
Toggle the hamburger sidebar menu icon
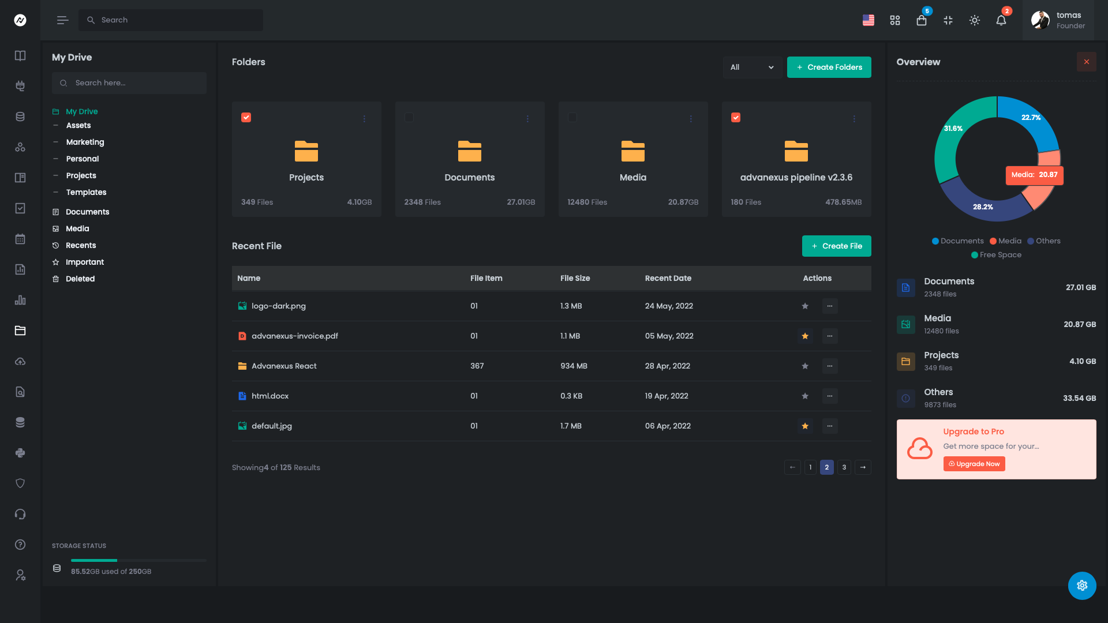(62, 20)
